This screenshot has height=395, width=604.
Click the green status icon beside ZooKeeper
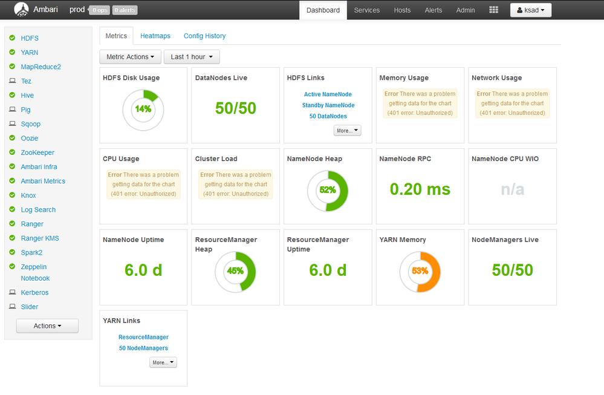[12, 152]
